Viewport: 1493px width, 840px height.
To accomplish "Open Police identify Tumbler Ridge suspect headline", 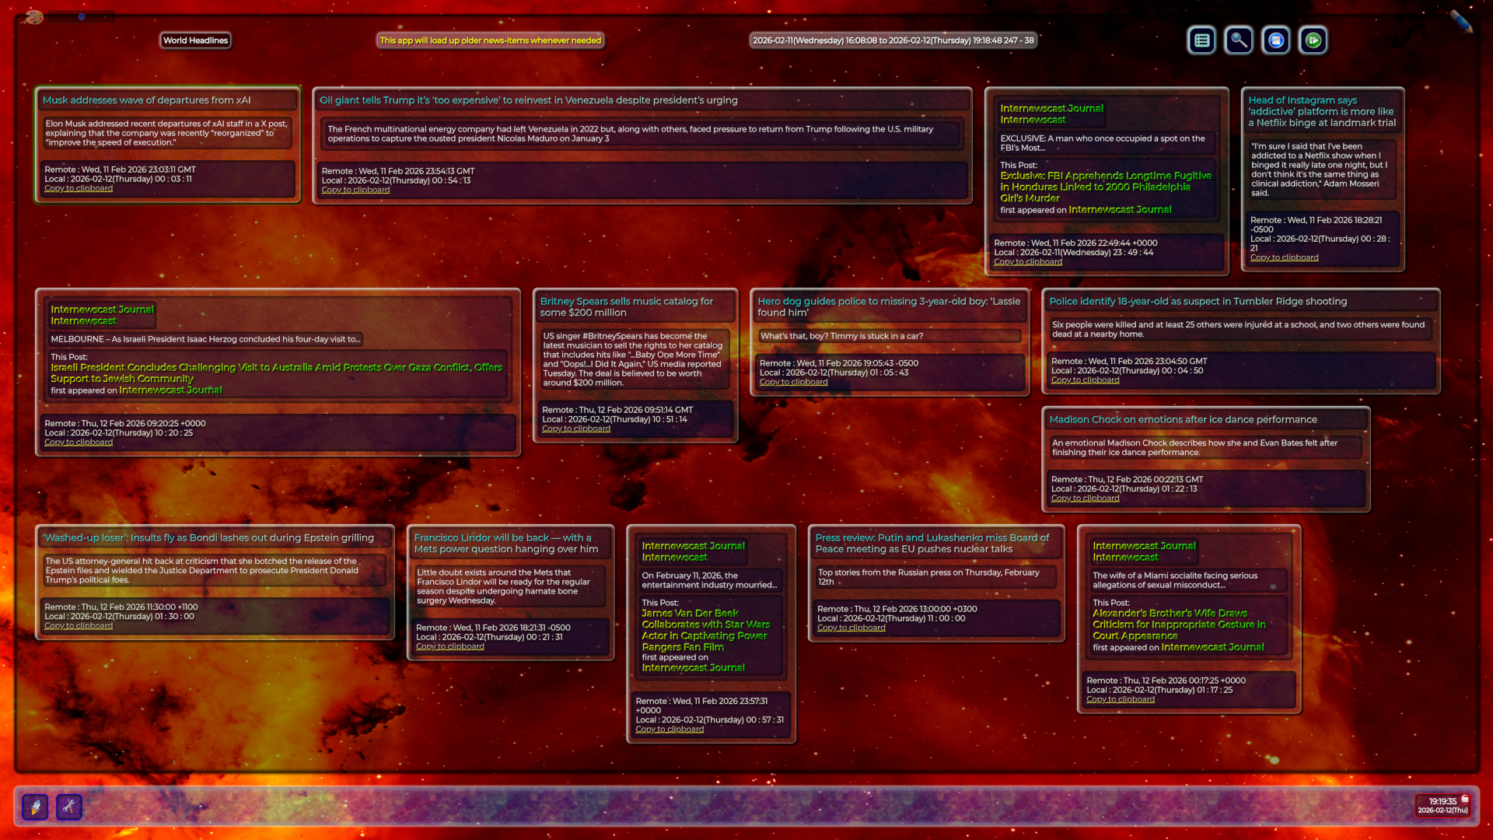I will pyautogui.click(x=1198, y=301).
